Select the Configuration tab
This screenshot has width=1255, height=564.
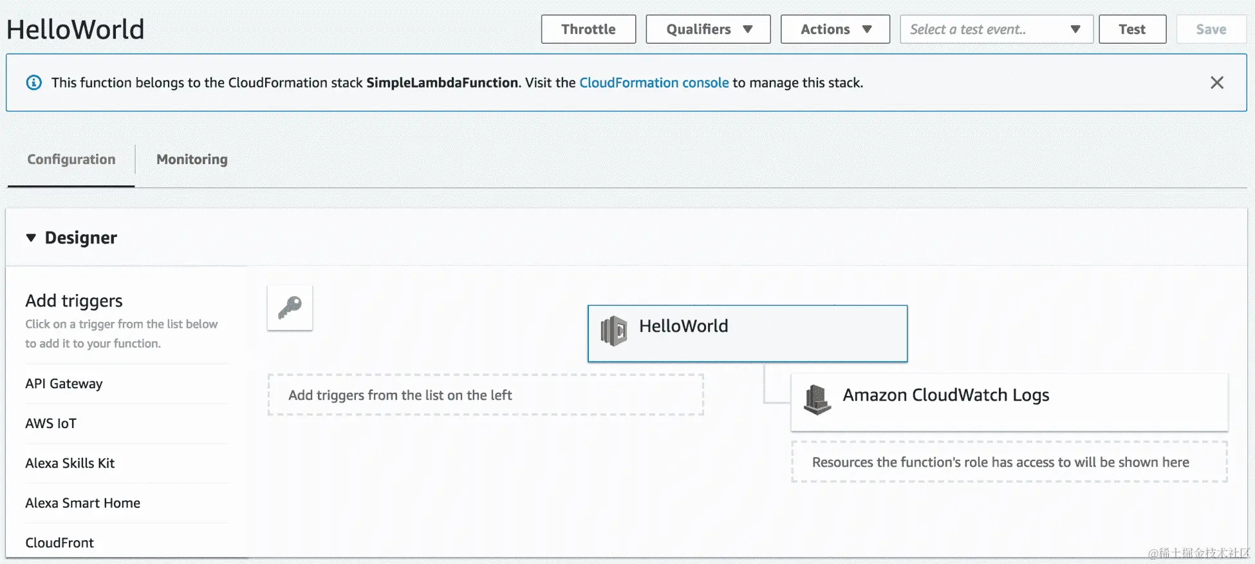tap(71, 159)
